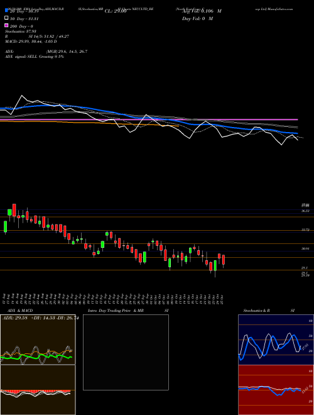Click the 'Intra Day Trading Price & MR SI' title
314x415 pixels.
tap(128, 311)
